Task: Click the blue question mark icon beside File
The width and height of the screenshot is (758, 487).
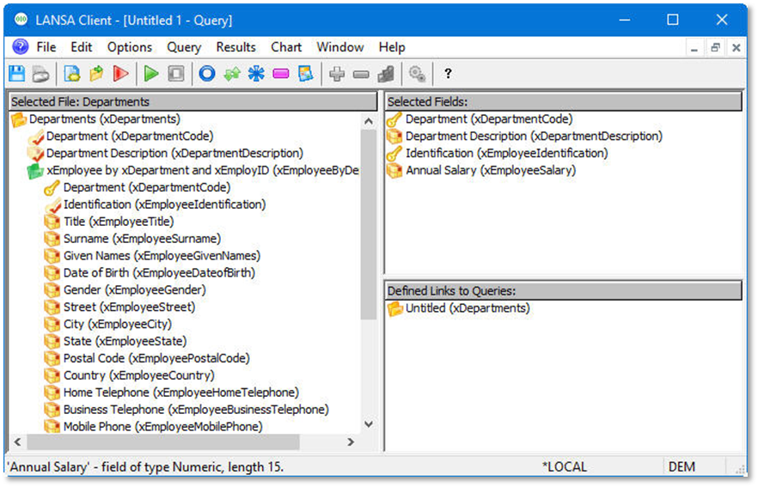Action: (21, 47)
